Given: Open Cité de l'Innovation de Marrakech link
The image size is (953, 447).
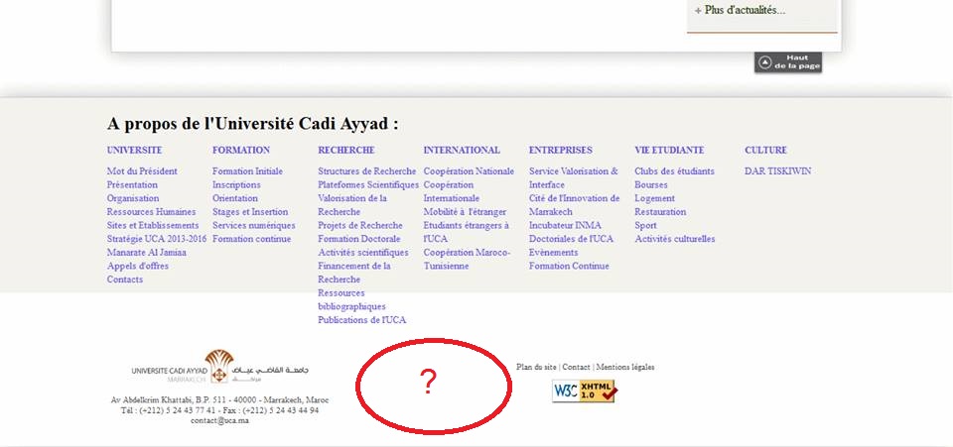Looking at the screenshot, I should [575, 205].
